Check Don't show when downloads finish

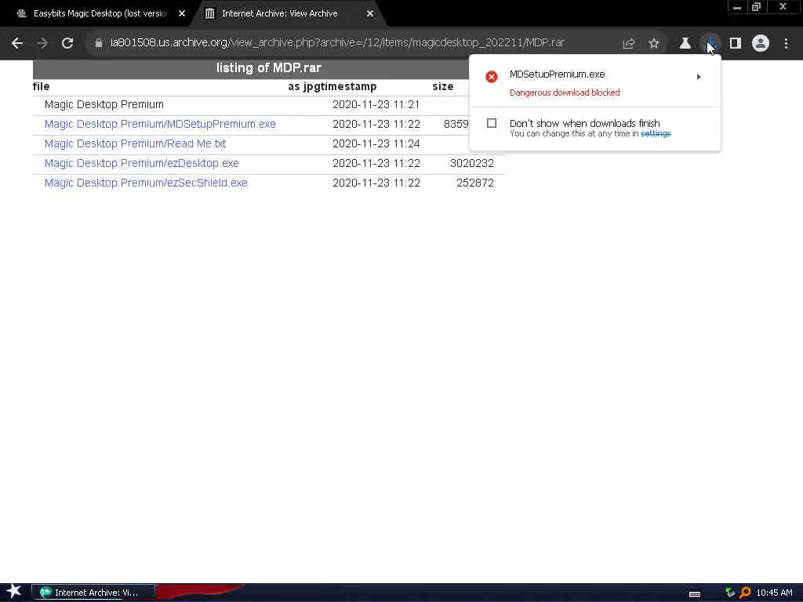[492, 123]
